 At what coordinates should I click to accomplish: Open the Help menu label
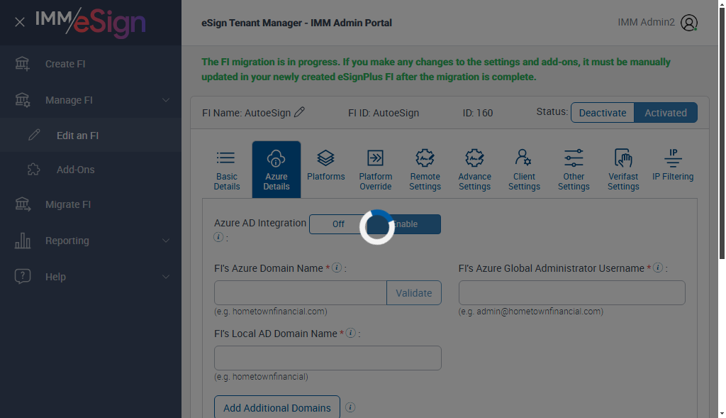click(x=55, y=277)
